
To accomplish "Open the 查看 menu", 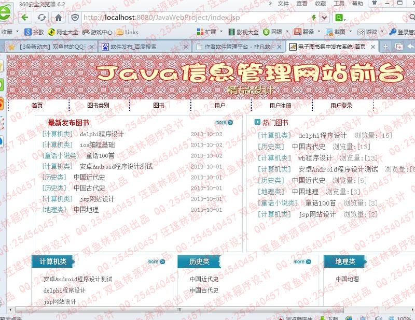I will (x=302, y=4).
